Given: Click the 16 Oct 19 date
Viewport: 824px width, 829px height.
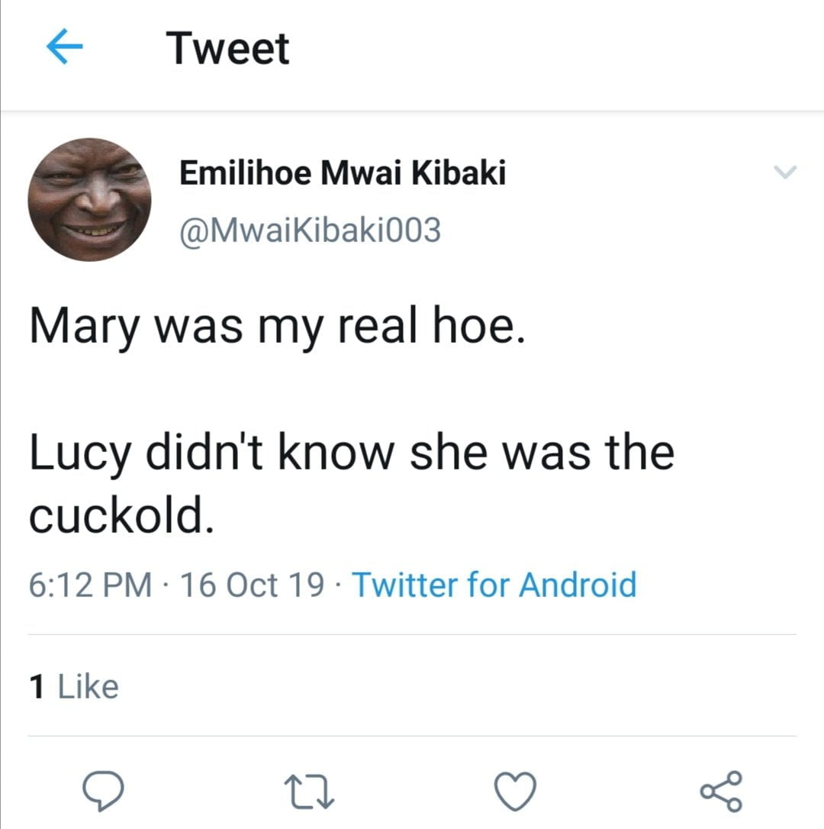Looking at the screenshot, I should click(x=252, y=585).
